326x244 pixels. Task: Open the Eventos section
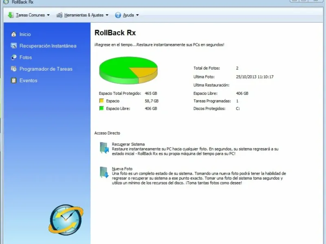click(28, 81)
